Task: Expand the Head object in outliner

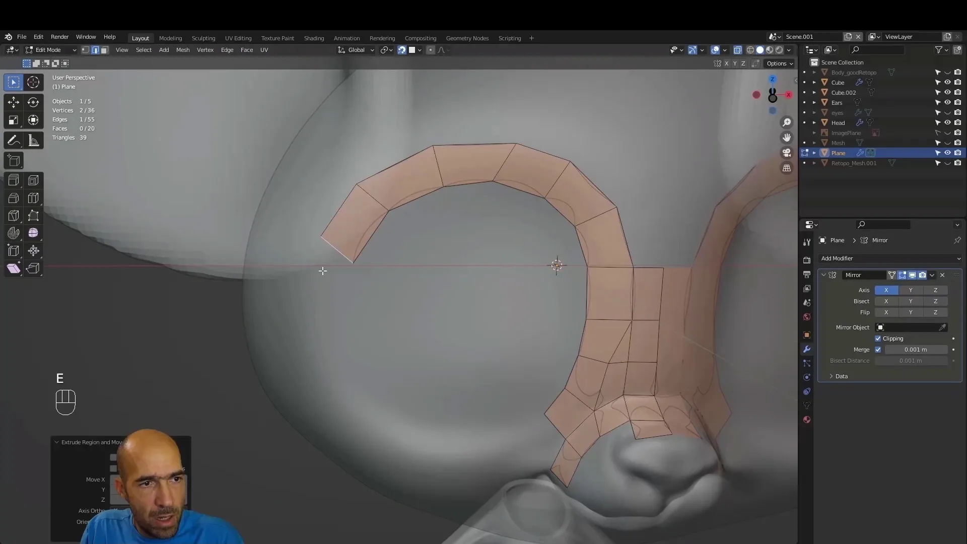Action: (x=814, y=122)
